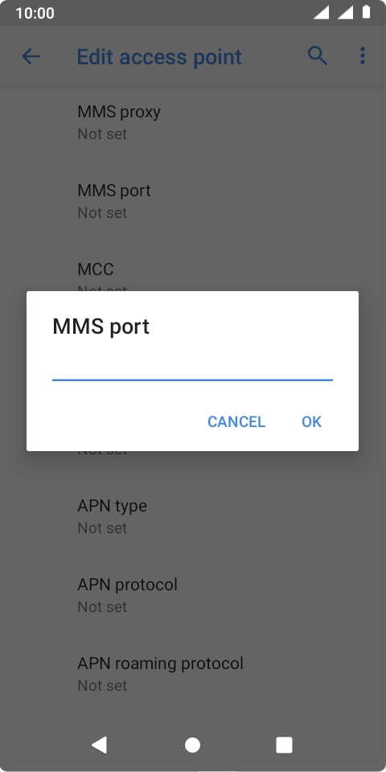Open the APN roaming protocol setting

coord(193,674)
